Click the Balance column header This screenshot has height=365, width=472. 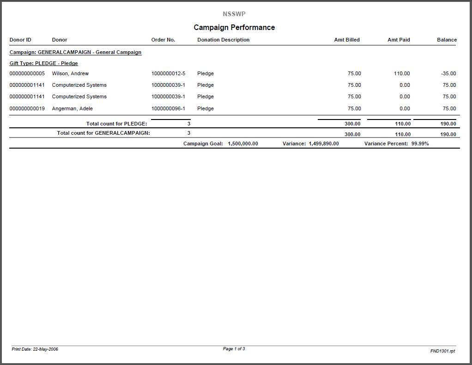click(x=447, y=40)
